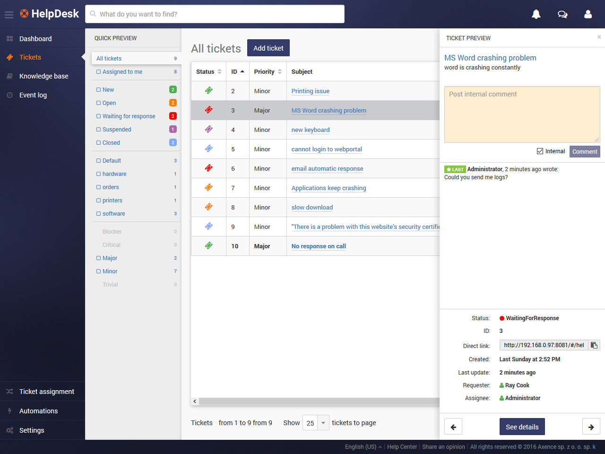The width and height of the screenshot is (605, 454).
Task: Open the English (US) language selector
Action: pos(363,447)
